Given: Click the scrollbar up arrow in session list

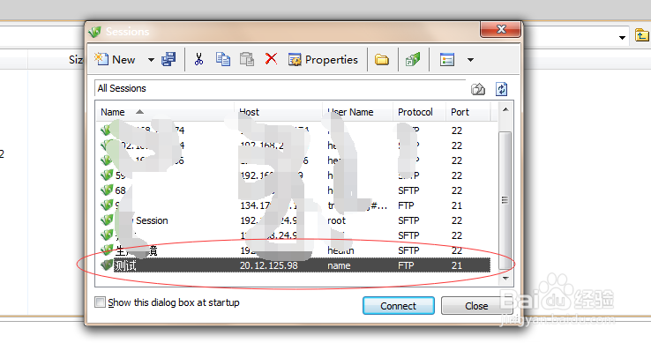Looking at the screenshot, I should click(505, 109).
